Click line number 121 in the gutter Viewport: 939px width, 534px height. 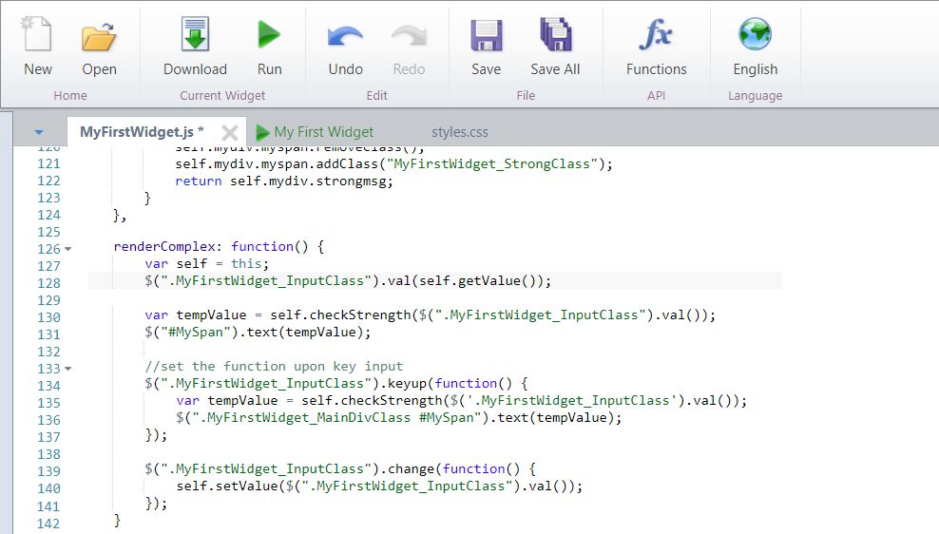coord(48,163)
